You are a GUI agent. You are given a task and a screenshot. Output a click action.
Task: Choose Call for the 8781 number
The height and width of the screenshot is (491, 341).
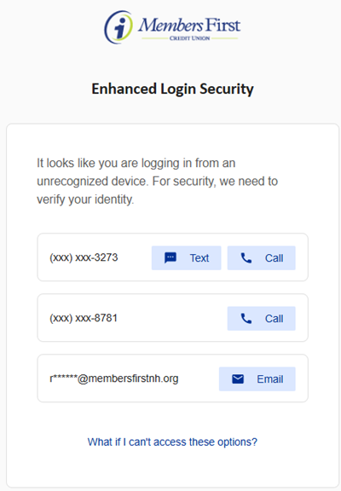pos(261,319)
